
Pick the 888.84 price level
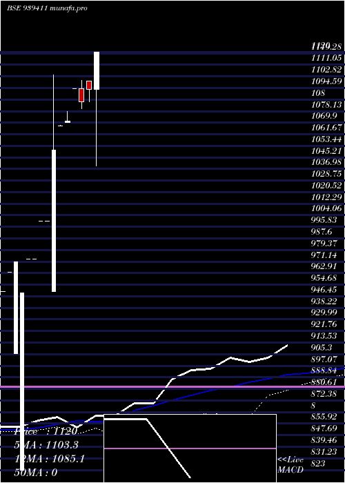tap(324, 371)
